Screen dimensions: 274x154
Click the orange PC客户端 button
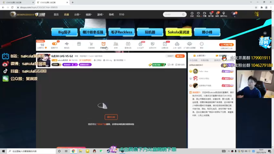point(226,45)
